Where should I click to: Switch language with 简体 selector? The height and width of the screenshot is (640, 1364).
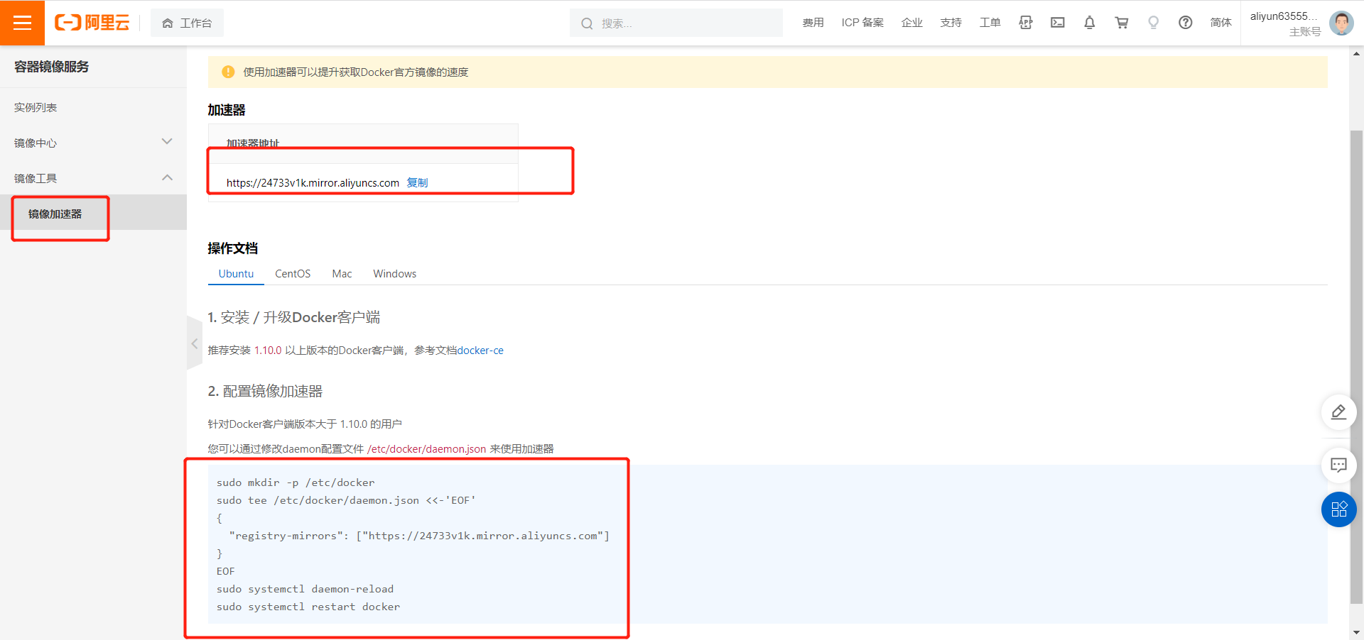(x=1221, y=23)
